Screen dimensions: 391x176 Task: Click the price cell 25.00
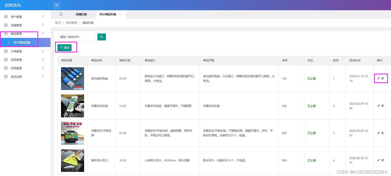[123, 133]
